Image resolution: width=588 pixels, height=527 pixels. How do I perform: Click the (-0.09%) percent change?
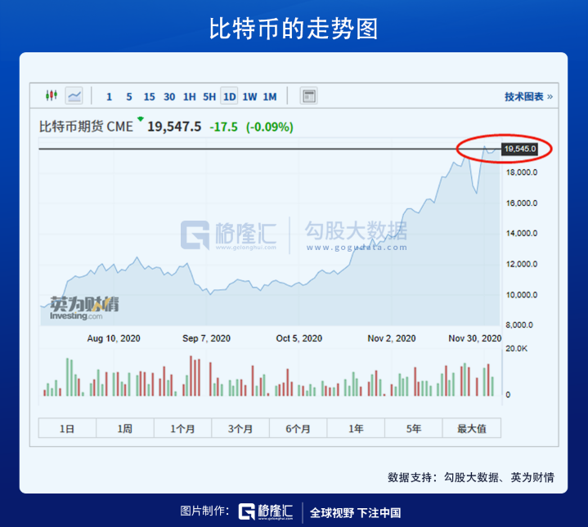(x=270, y=127)
